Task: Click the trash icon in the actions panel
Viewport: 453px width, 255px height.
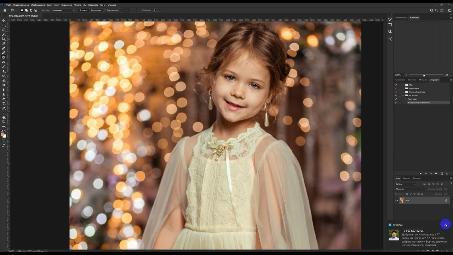Action: point(447,174)
